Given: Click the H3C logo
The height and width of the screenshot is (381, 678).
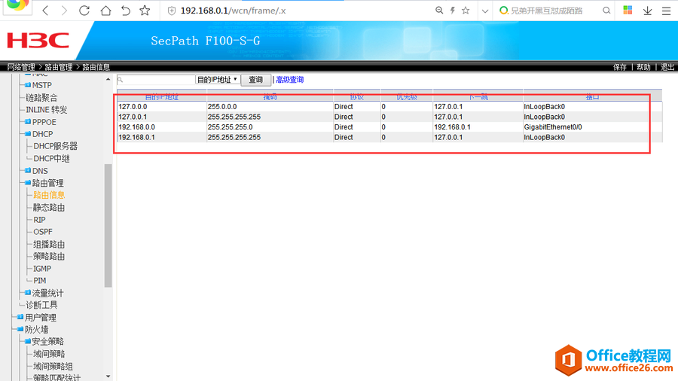Looking at the screenshot, I should point(38,41).
